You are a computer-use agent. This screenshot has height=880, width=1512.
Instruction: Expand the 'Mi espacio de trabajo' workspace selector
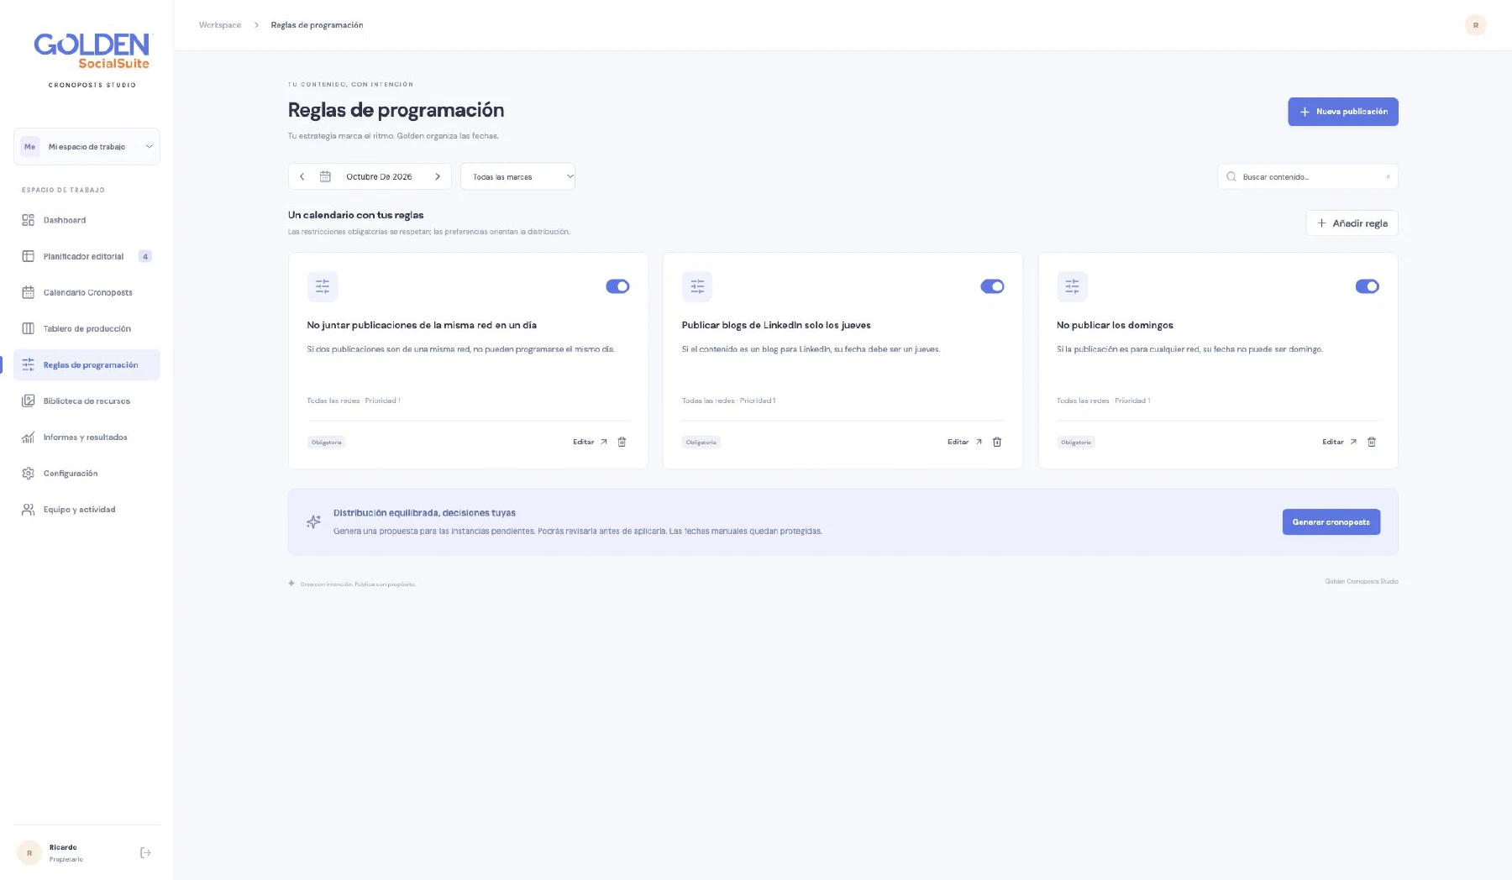click(x=87, y=146)
